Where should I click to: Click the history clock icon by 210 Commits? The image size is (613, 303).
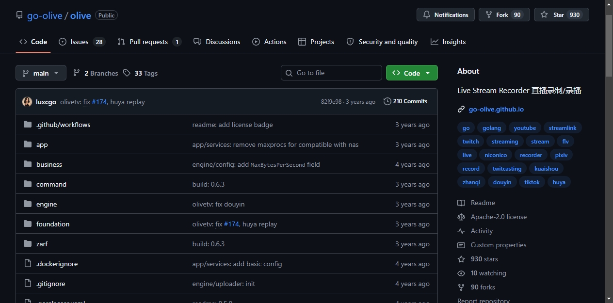(387, 101)
